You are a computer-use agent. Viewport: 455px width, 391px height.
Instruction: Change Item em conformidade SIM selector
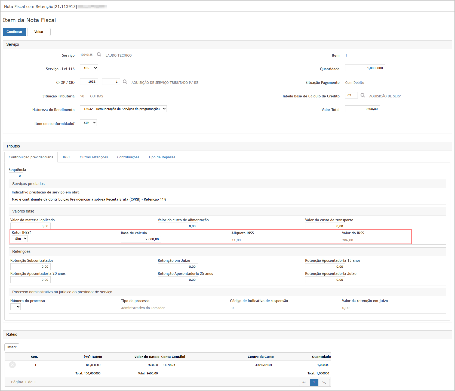(88, 123)
